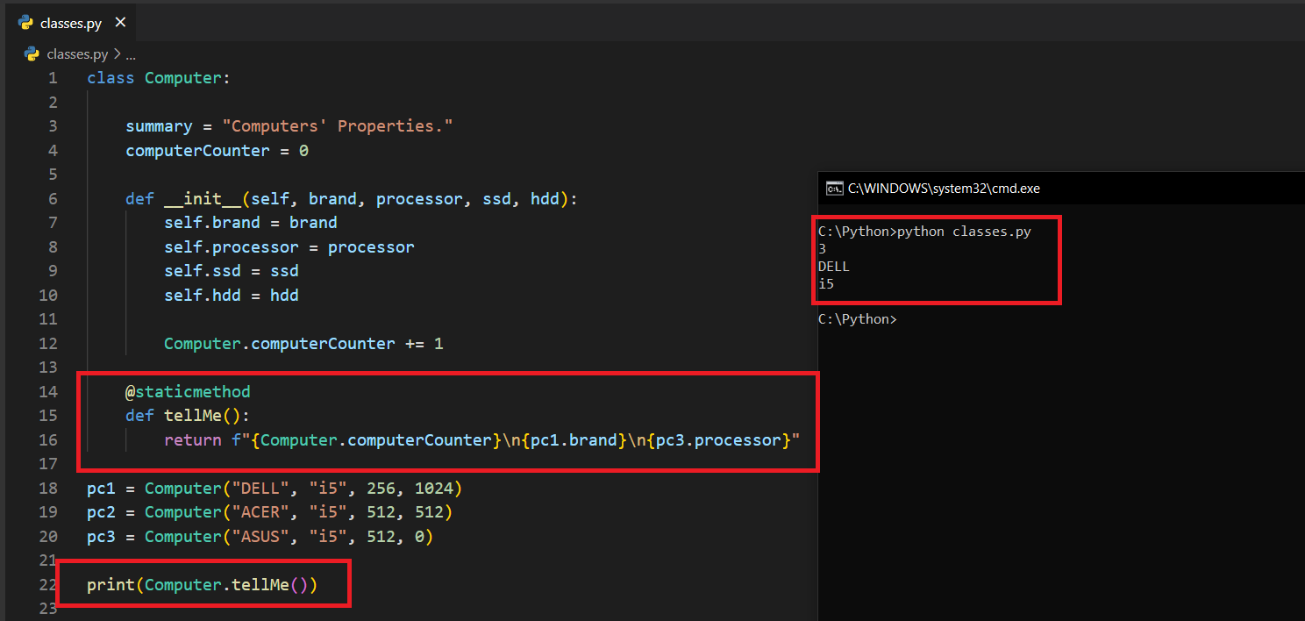Click the DELL output line in the terminal
Viewport: 1305px width, 621px height.
pyautogui.click(x=834, y=267)
